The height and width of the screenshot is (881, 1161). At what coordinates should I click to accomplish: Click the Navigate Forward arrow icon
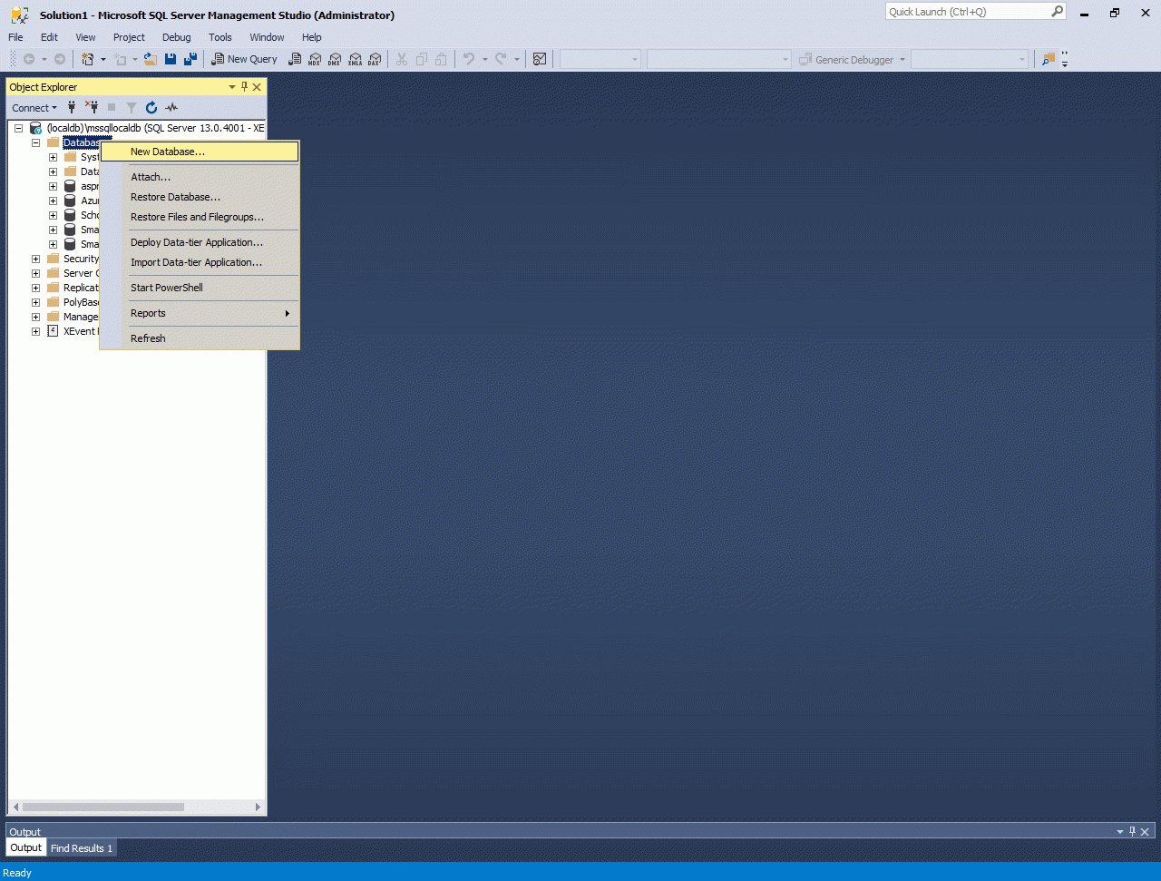[60, 59]
